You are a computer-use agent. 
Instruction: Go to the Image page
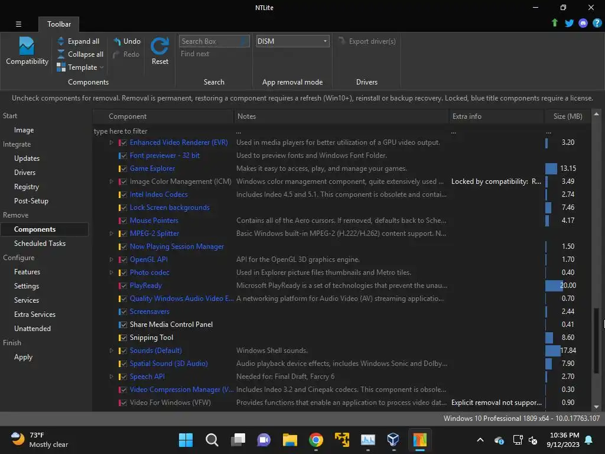[x=24, y=130]
